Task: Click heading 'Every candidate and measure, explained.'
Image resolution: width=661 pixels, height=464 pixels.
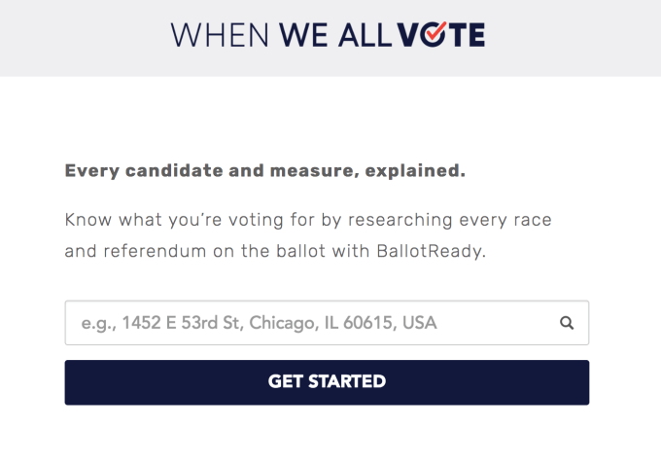Action: point(264,172)
